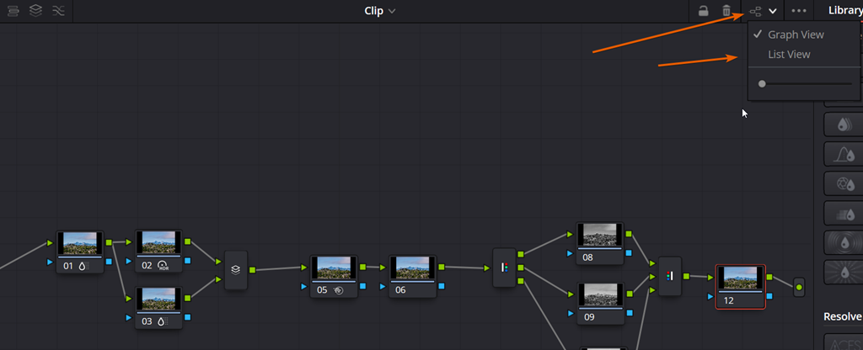The image size is (863, 350).
Task: Select highlighted node 12
Action: [740, 278]
